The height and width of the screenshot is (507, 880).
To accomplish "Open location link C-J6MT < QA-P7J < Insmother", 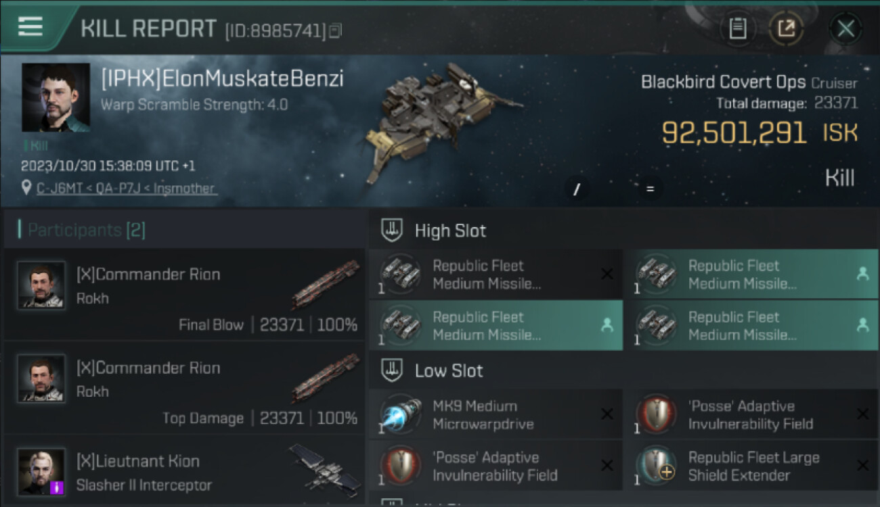I will tap(127, 189).
